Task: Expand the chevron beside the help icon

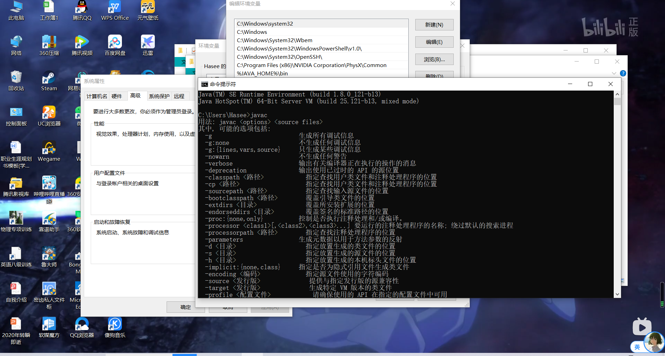Action: click(x=614, y=73)
